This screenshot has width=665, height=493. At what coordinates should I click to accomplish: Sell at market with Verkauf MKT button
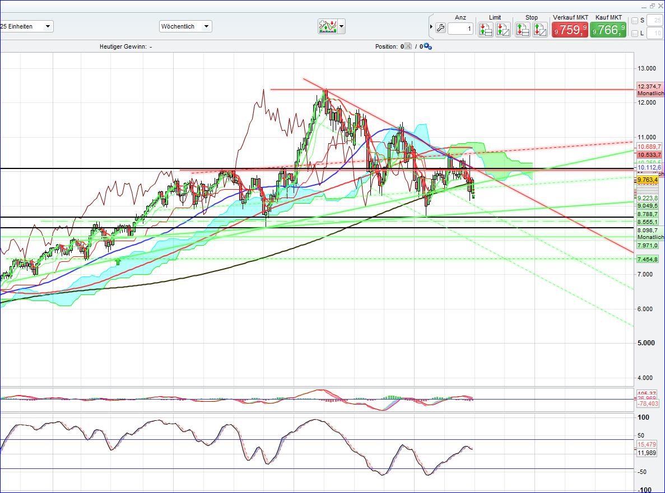tap(570, 30)
